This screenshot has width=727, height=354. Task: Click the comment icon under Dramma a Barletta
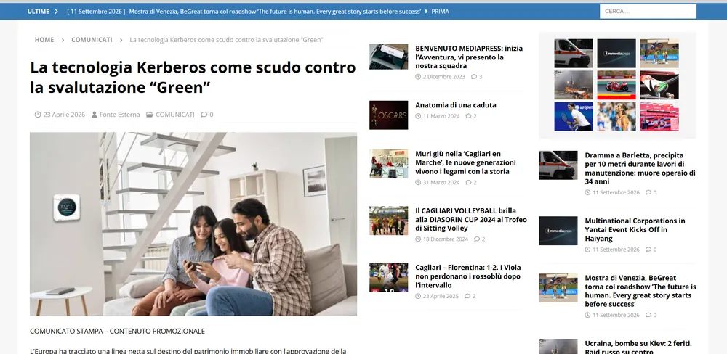pyautogui.click(x=648, y=192)
